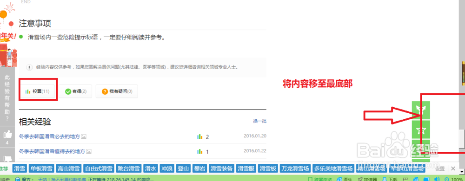
Task: Click the 注意事项 heading
Action: point(35,23)
